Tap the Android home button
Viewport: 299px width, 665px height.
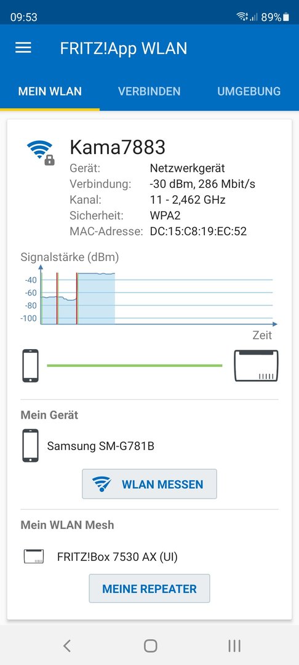pos(150,645)
